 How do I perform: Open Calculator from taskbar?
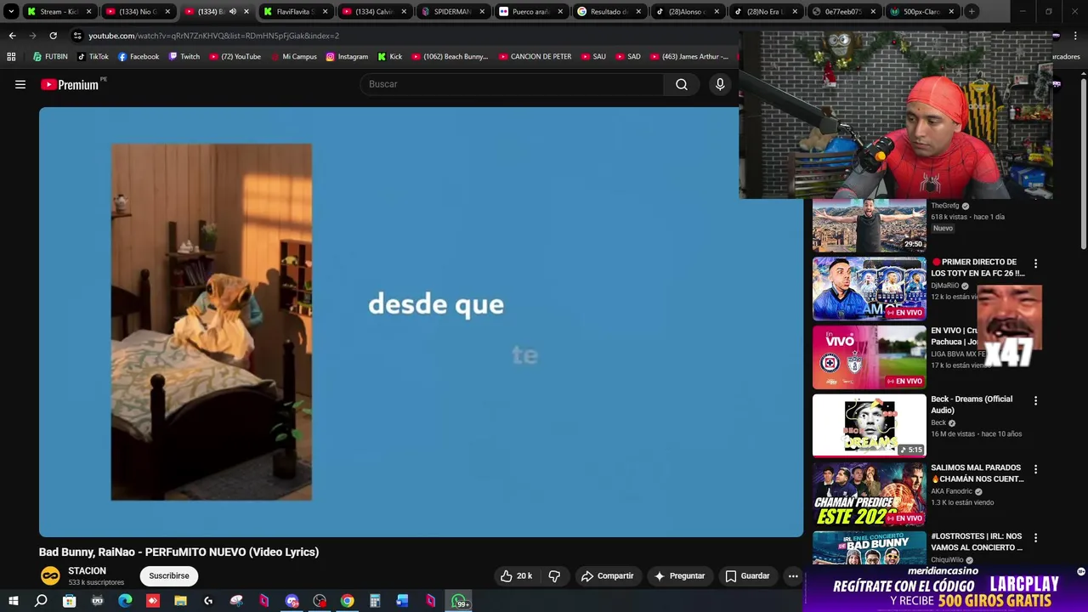[375, 601]
